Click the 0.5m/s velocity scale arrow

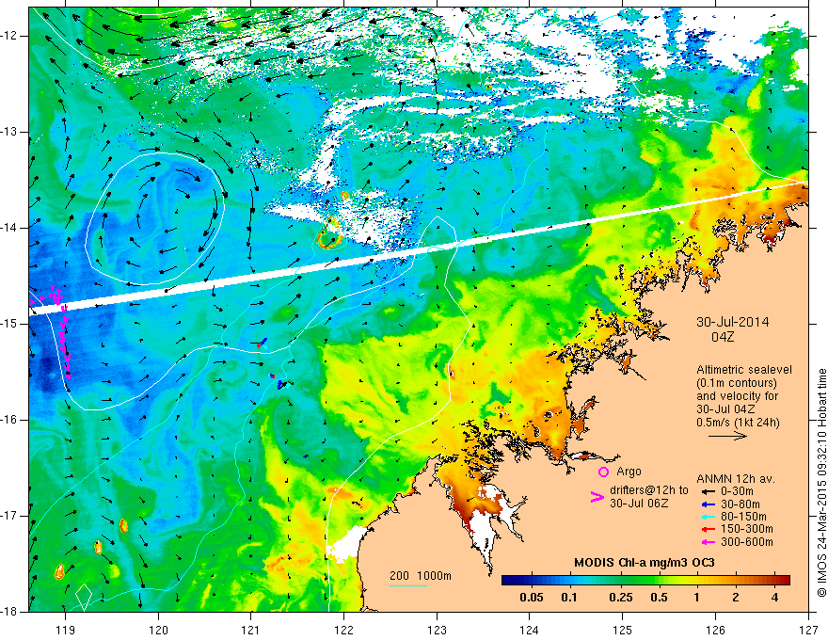[727, 436]
